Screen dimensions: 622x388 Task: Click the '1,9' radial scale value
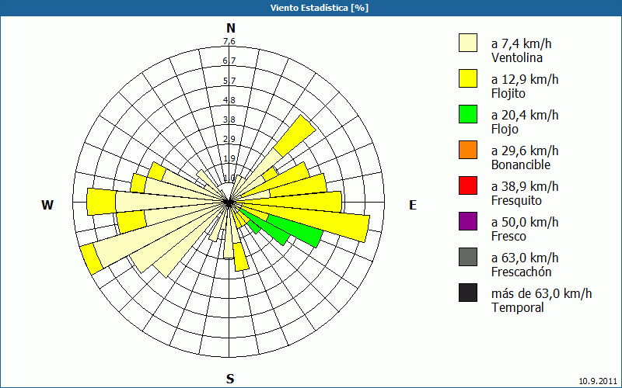[229, 158]
